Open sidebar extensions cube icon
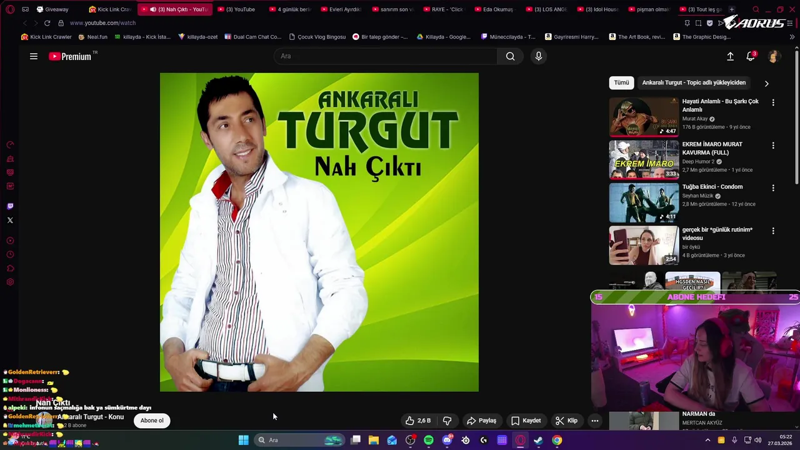 [x=10, y=269]
